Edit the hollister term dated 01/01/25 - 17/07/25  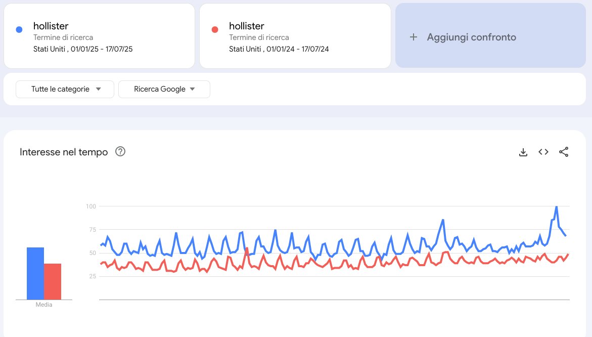(99, 36)
